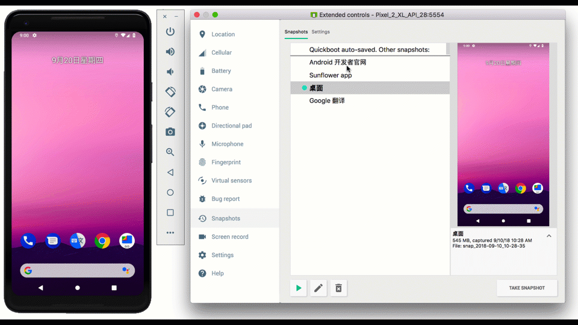Click the volume down icon on emulator toolbar
The width and height of the screenshot is (578, 325).
[x=170, y=72]
